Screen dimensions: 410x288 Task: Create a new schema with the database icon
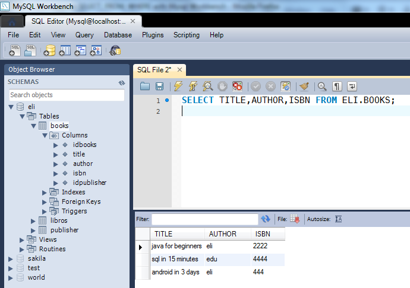pyautogui.click(x=49, y=50)
